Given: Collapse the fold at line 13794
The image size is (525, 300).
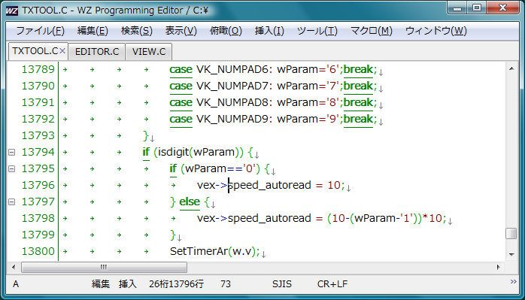Looking at the screenshot, I should click(11, 153).
